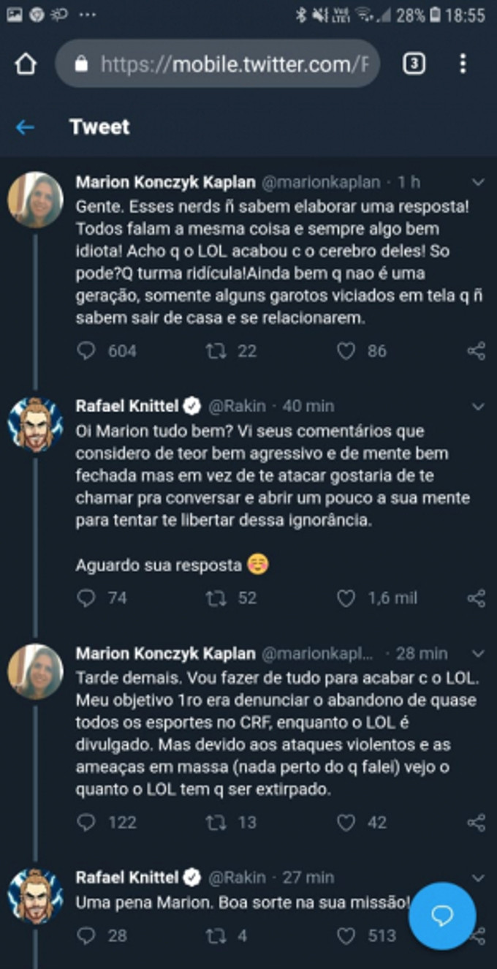
Task: Expand options chevron on Marion's 1 h tweet
Action: coord(478,182)
